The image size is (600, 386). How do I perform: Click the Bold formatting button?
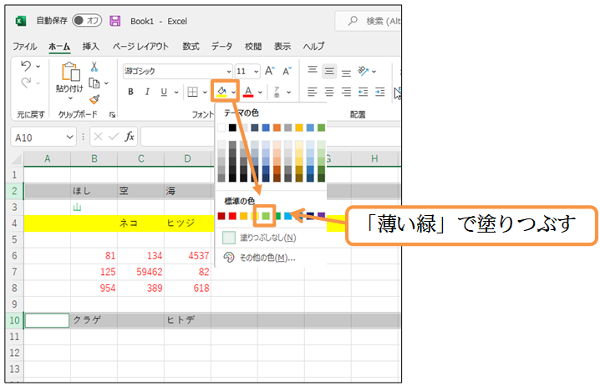click(x=131, y=92)
